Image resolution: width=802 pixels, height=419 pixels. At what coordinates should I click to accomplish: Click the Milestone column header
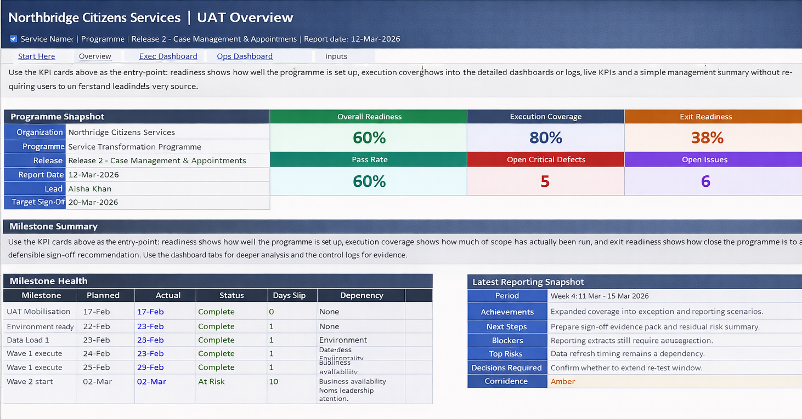[41, 295]
